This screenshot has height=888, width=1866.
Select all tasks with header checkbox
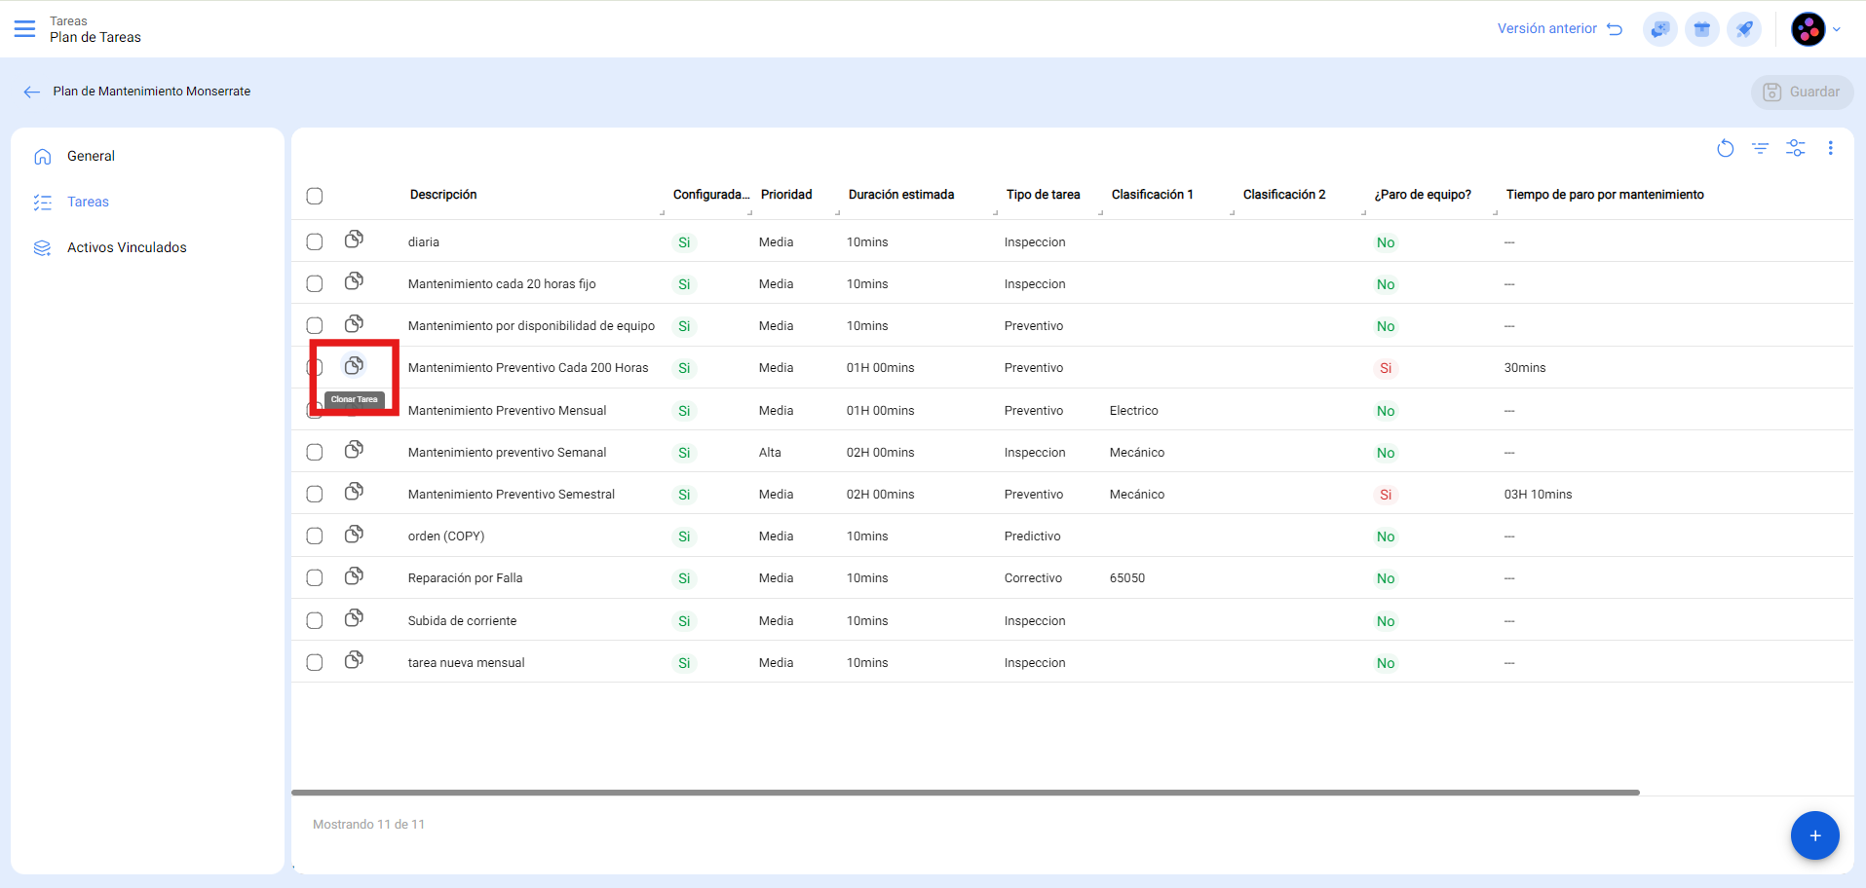click(315, 196)
